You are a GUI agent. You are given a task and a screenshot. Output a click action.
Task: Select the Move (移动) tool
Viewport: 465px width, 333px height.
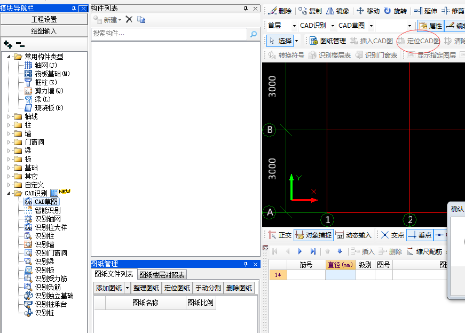368,11
